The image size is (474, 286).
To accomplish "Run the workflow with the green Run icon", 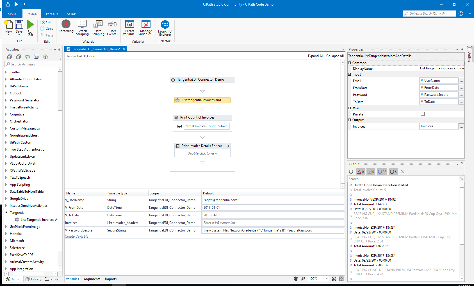I will tap(30, 25).
